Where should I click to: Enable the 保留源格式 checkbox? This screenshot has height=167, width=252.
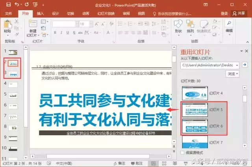point(182,152)
